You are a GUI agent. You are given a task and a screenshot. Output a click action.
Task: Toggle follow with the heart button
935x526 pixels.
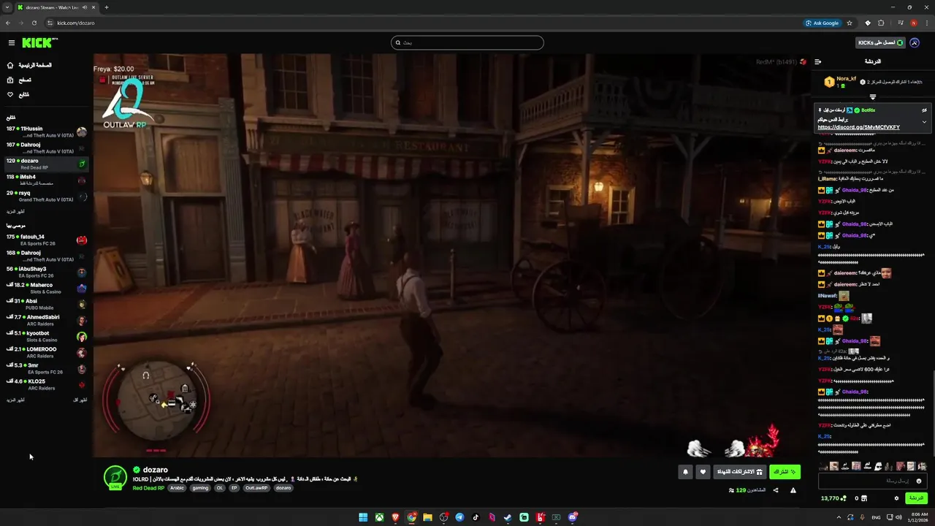[703, 472]
